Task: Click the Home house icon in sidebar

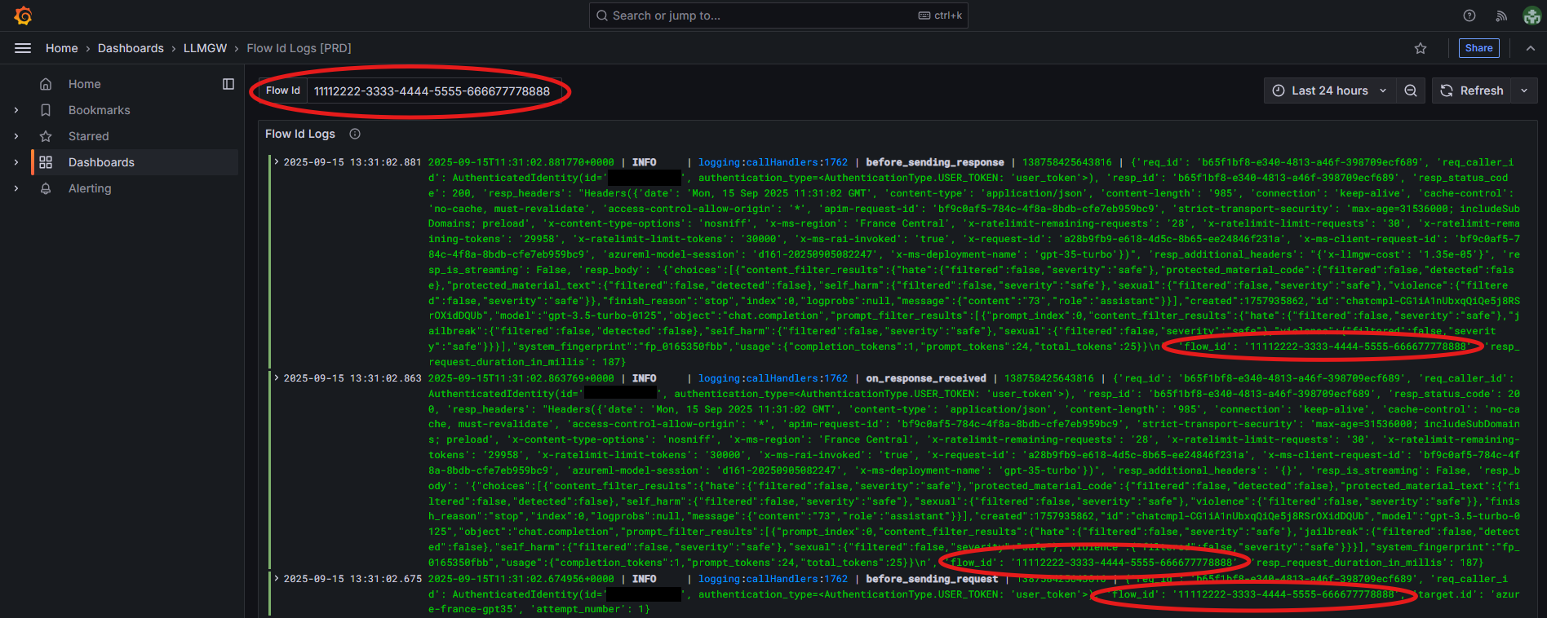Action: point(46,84)
